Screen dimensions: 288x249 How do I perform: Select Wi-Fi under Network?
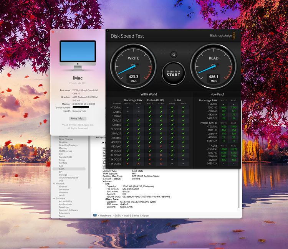click(x=62, y=196)
